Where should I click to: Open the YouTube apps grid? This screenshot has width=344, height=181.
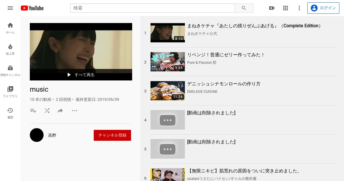click(x=286, y=8)
